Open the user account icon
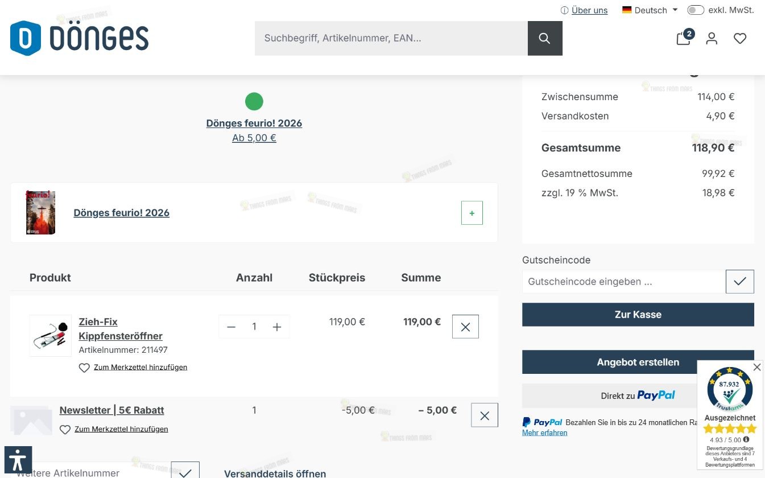The height and width of the screenshot is (478, 765). [x=712, y=38]
